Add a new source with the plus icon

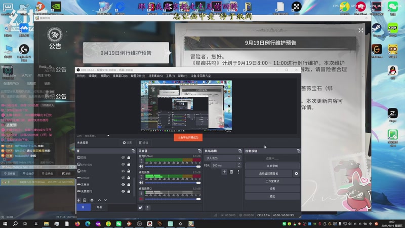pyautogui.click(x=78, y=200)
